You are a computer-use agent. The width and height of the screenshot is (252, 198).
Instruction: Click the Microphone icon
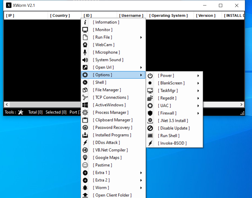point(85,52)
